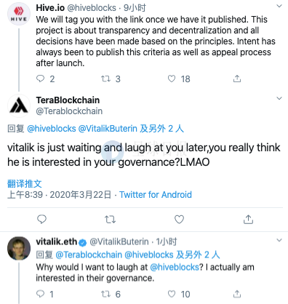288x304 pixels.
Task: Like the Hive.io tweet
Action: coord(172,79)
